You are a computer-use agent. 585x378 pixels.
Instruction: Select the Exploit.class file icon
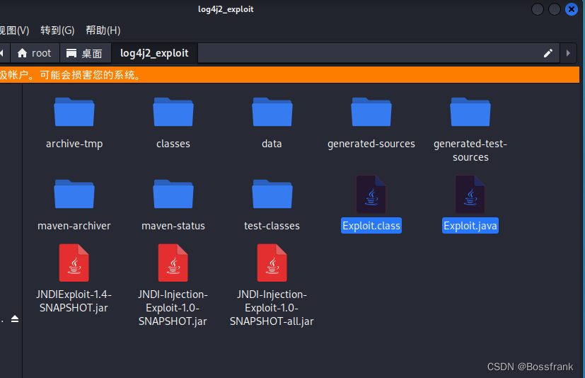coord(371,194)
